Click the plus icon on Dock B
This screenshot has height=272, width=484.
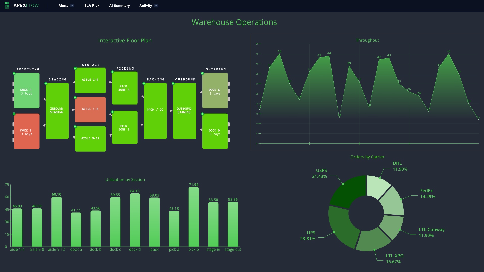click(x=14, y=114)
